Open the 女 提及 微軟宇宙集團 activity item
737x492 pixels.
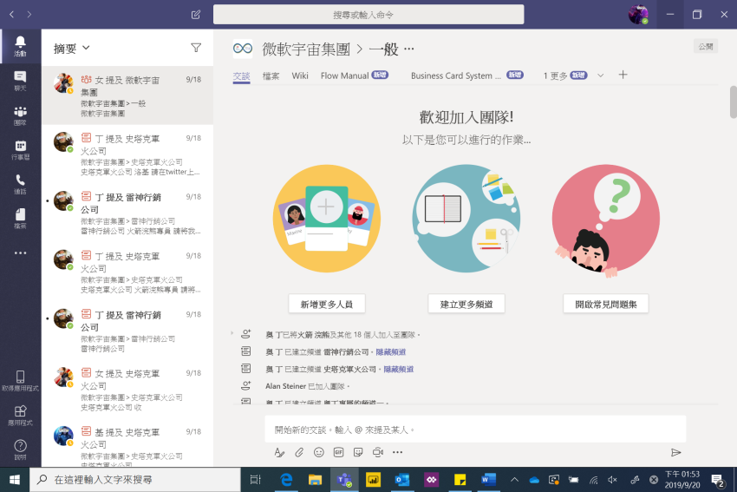tap(127, 95)
